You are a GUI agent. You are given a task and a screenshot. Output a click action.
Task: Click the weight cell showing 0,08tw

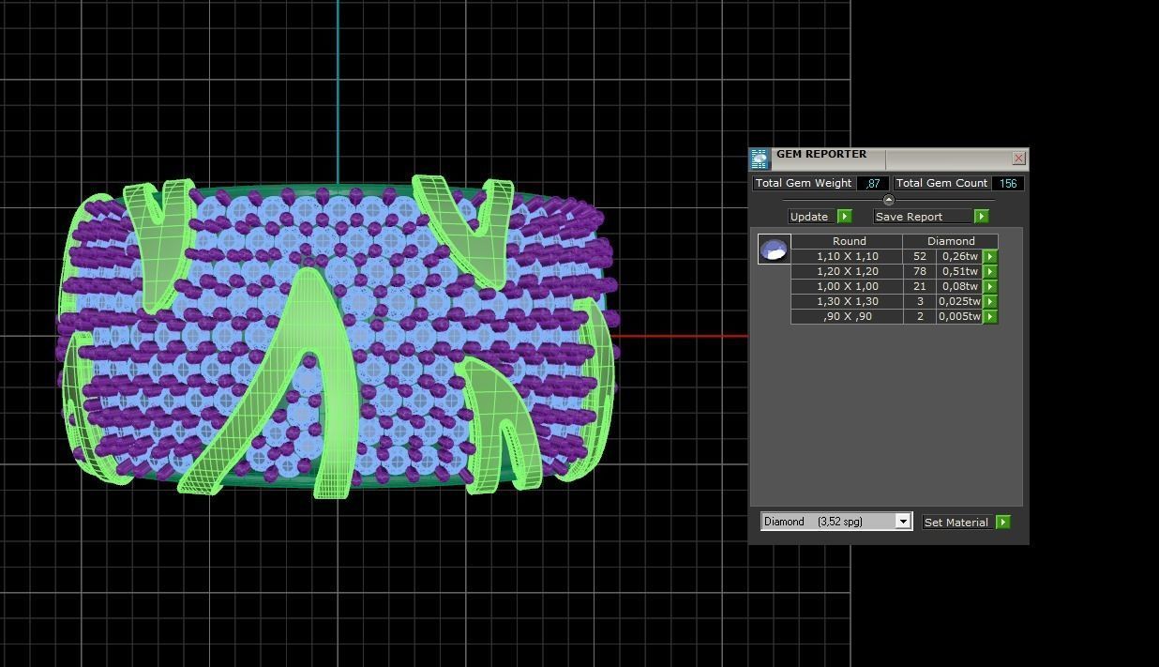coord(960,286)
